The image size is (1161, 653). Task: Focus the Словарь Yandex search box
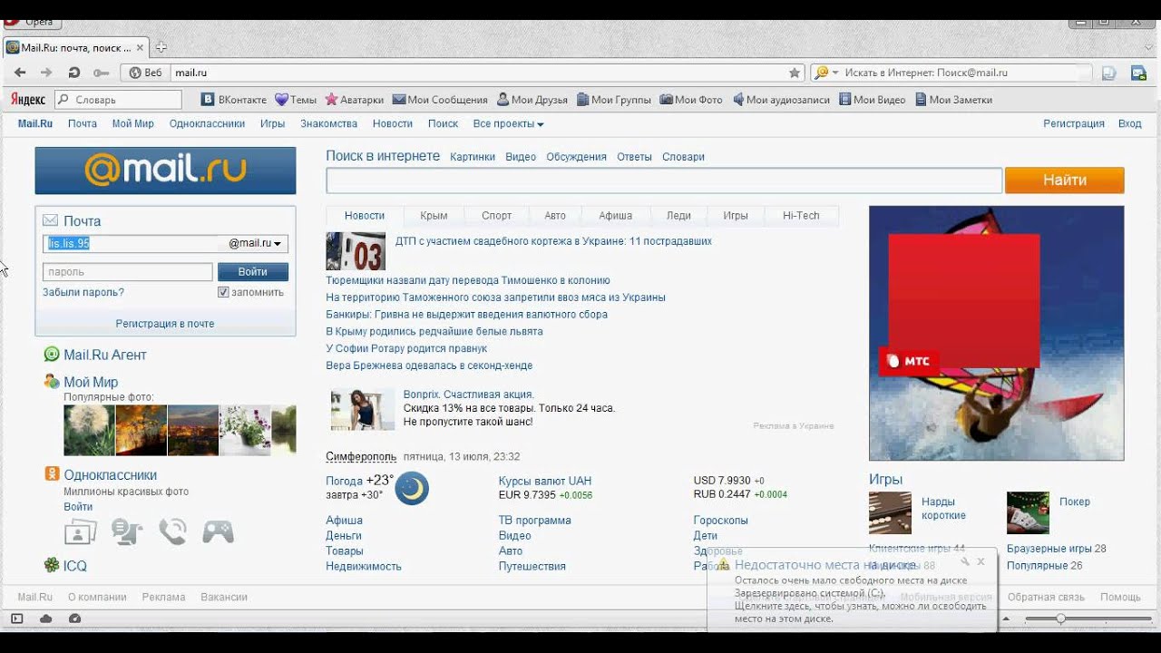118,100
